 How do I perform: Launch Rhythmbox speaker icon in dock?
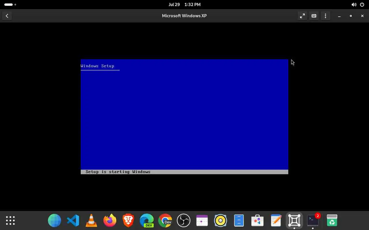coord(221,221)
